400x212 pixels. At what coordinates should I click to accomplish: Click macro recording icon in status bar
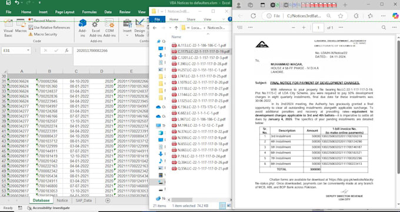[20, 208]
